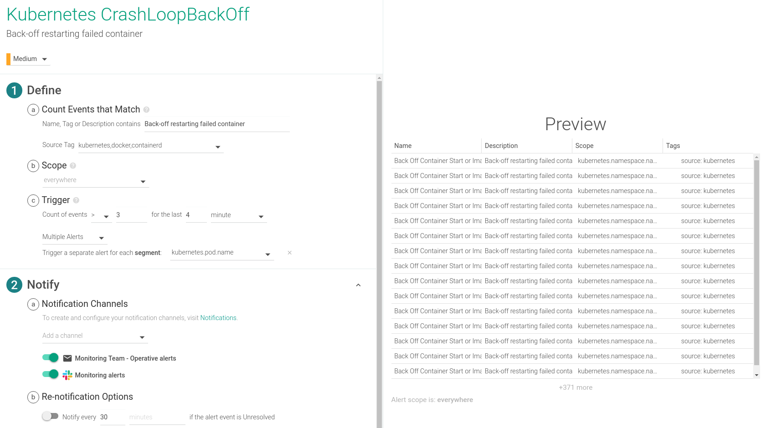Click the orange Medium severity color bar
The width and height of the screenshot is (766, 428).
click(8, 59)
